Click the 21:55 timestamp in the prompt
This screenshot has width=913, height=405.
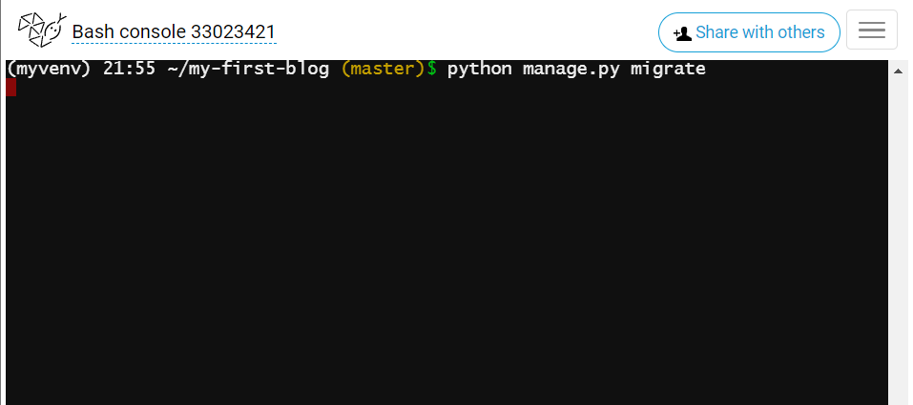click(x=129, y=70)
